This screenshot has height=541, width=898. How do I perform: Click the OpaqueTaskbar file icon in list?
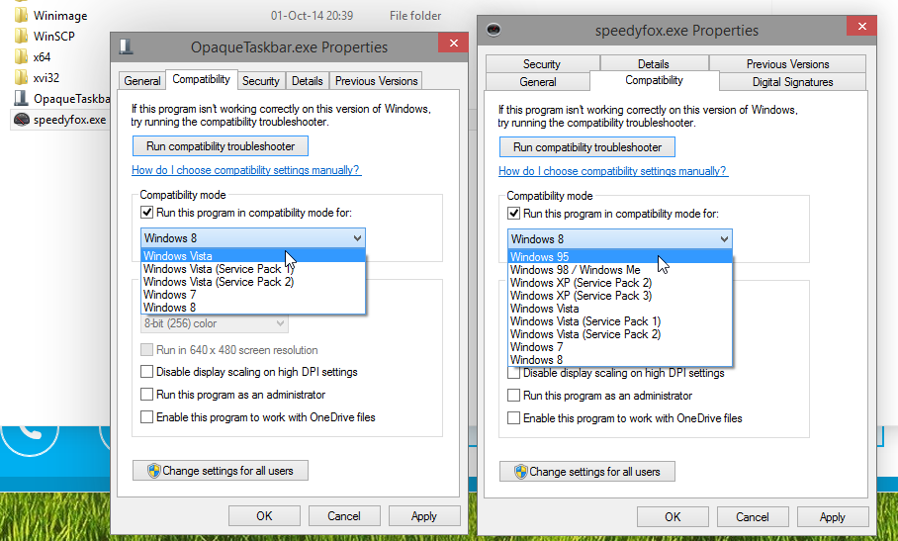click(x=21, y=99)
